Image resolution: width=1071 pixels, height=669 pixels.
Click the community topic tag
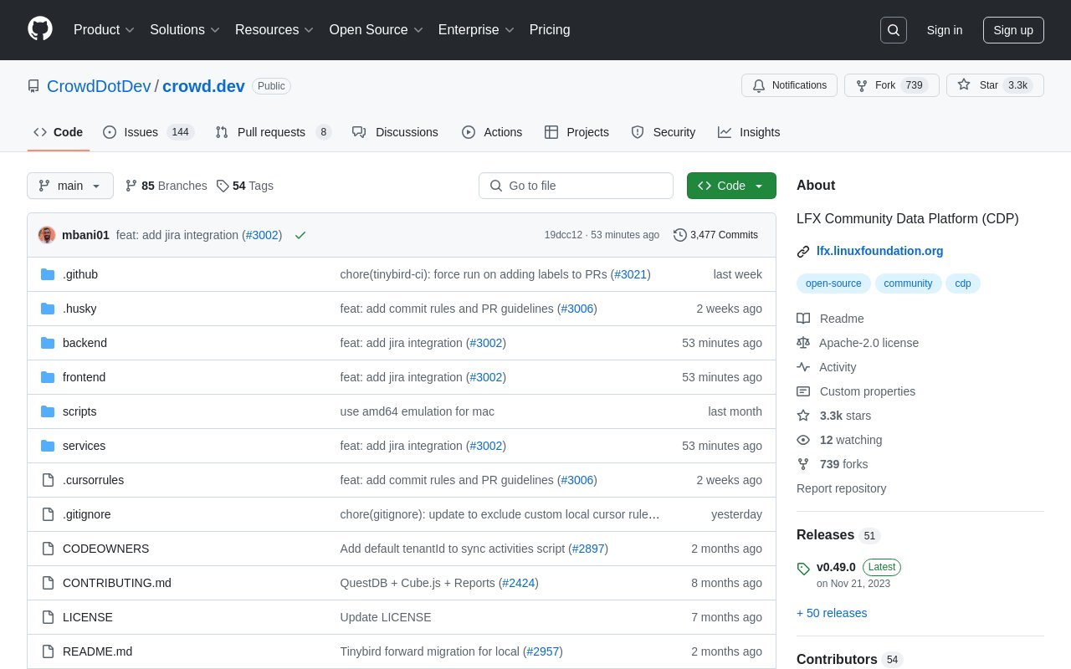[908, 283]
